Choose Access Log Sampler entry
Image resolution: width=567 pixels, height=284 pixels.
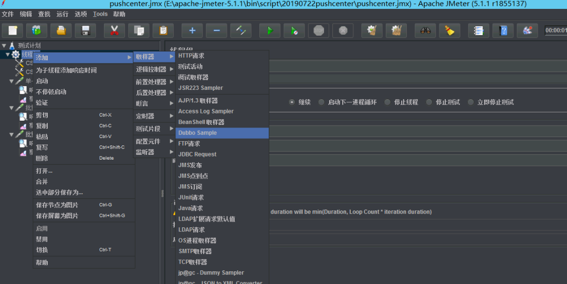(x=222, y=111)
